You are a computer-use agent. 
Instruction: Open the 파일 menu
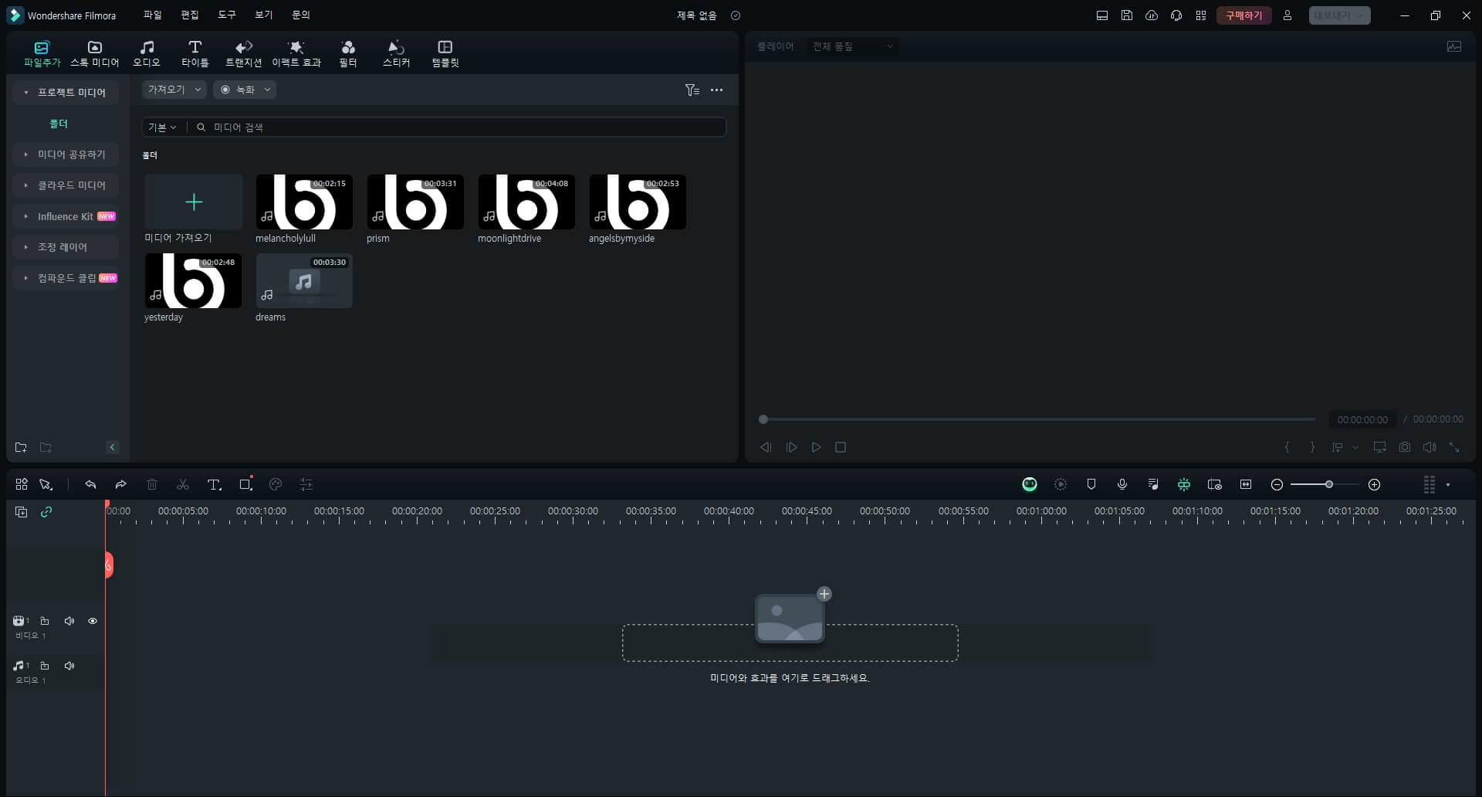click(x=153, y=15)
